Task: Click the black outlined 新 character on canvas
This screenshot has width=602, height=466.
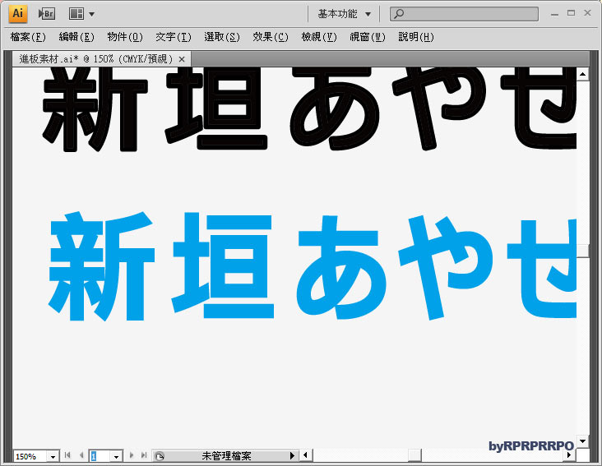Action: pos(95,109)
